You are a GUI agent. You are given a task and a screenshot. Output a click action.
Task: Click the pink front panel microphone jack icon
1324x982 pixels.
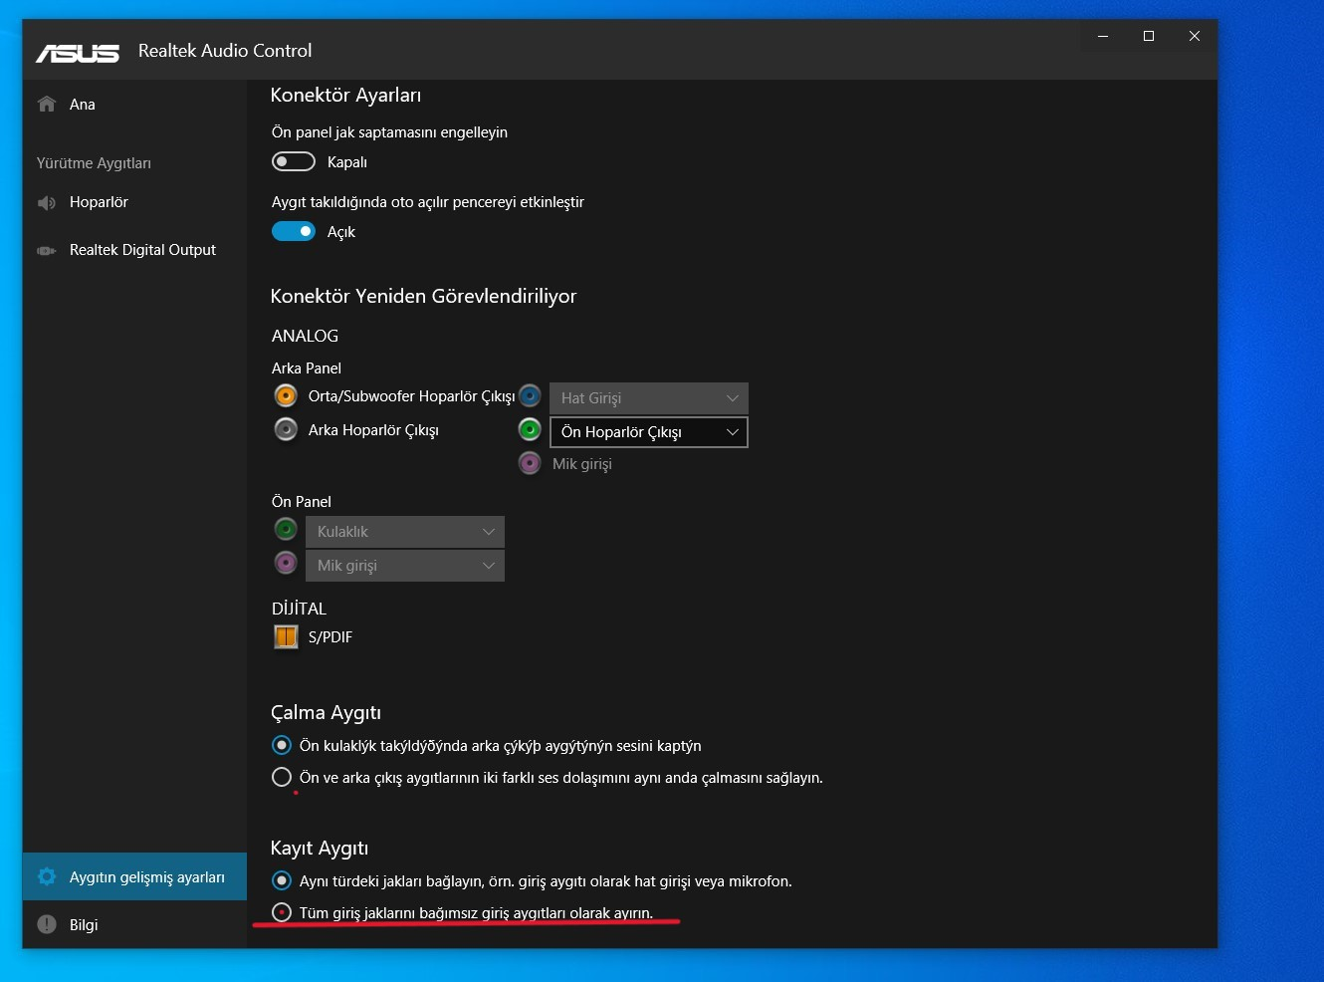click(x=286, y=563)
